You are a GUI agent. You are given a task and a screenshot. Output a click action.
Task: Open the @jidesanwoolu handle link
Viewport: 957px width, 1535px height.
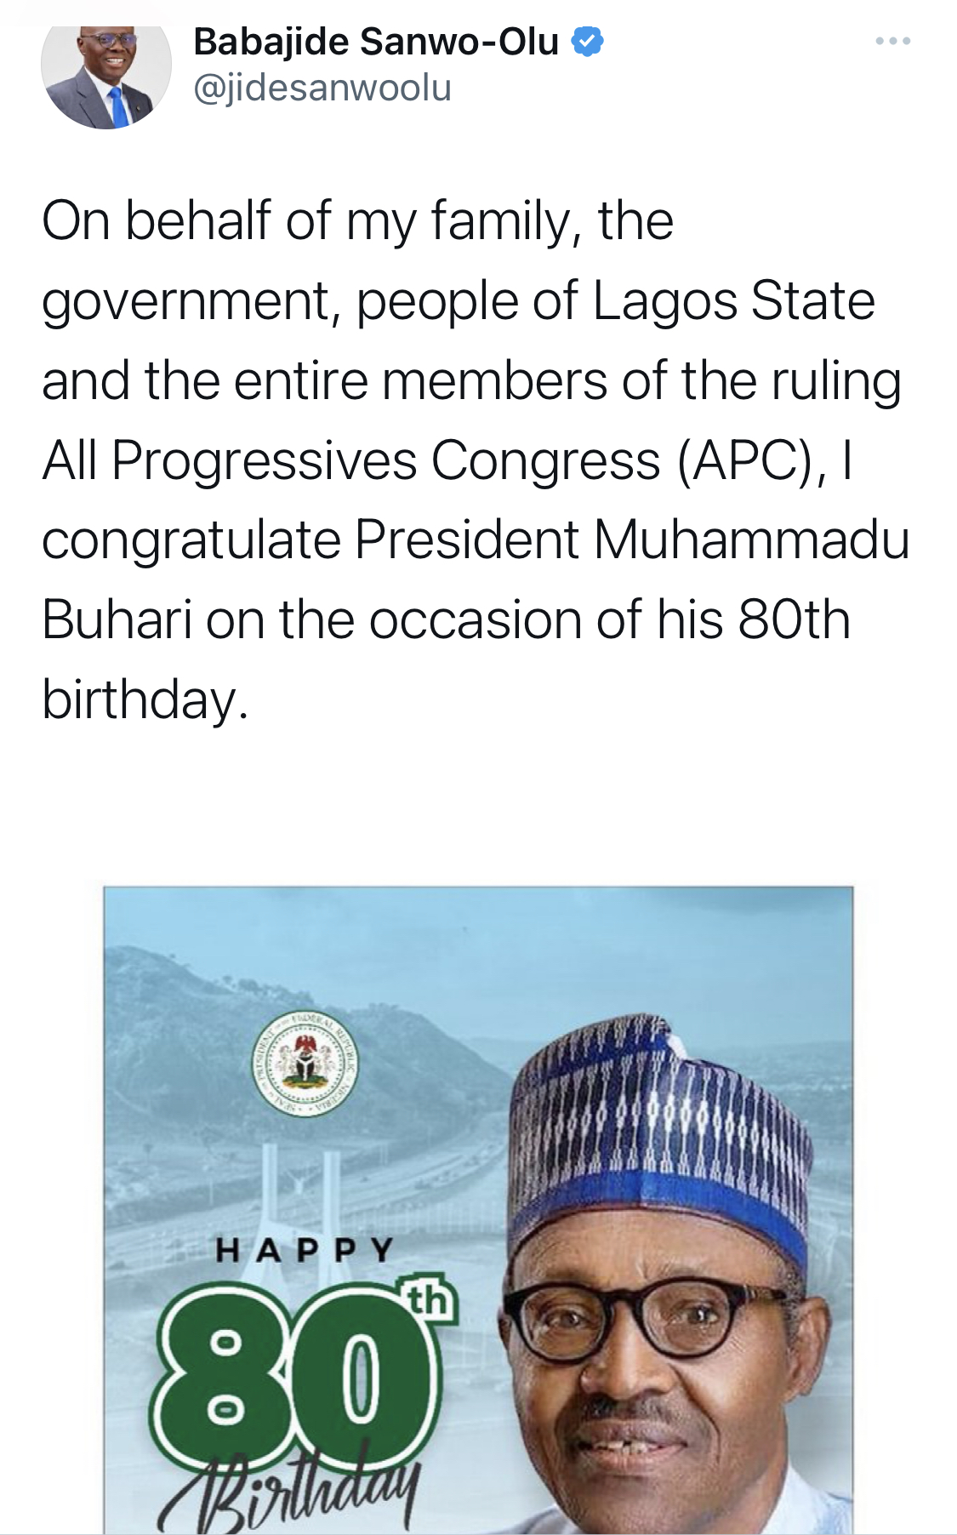click(322, 88)
